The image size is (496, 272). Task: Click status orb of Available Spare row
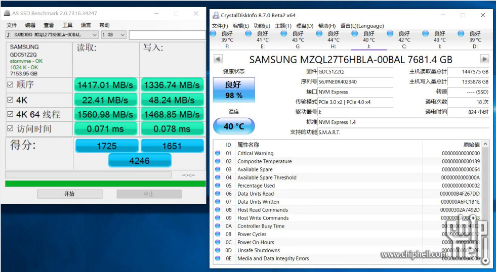click(x=218, y=169)
